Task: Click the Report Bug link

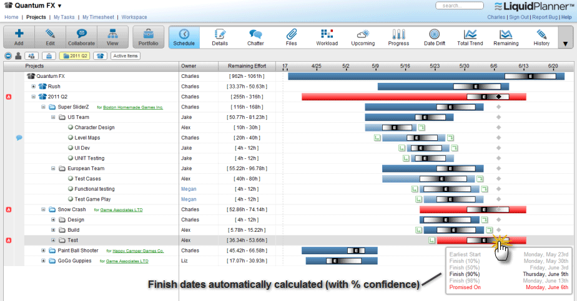Action: 545,17
